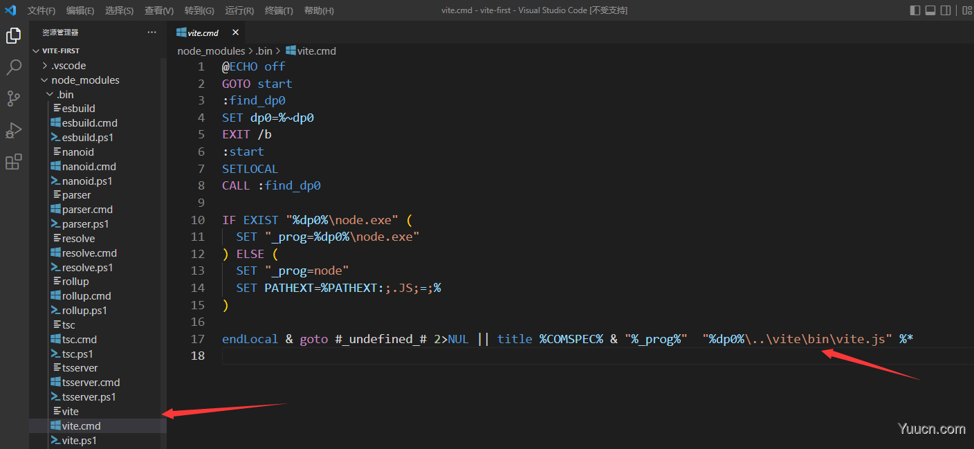
Task: Open the 运行(R) menu
Action: click(x=239, y=10)
